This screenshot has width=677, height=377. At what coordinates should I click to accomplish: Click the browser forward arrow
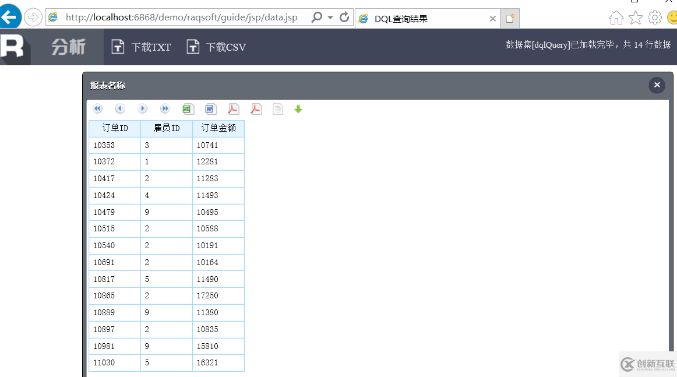click(x=33, y=17)
